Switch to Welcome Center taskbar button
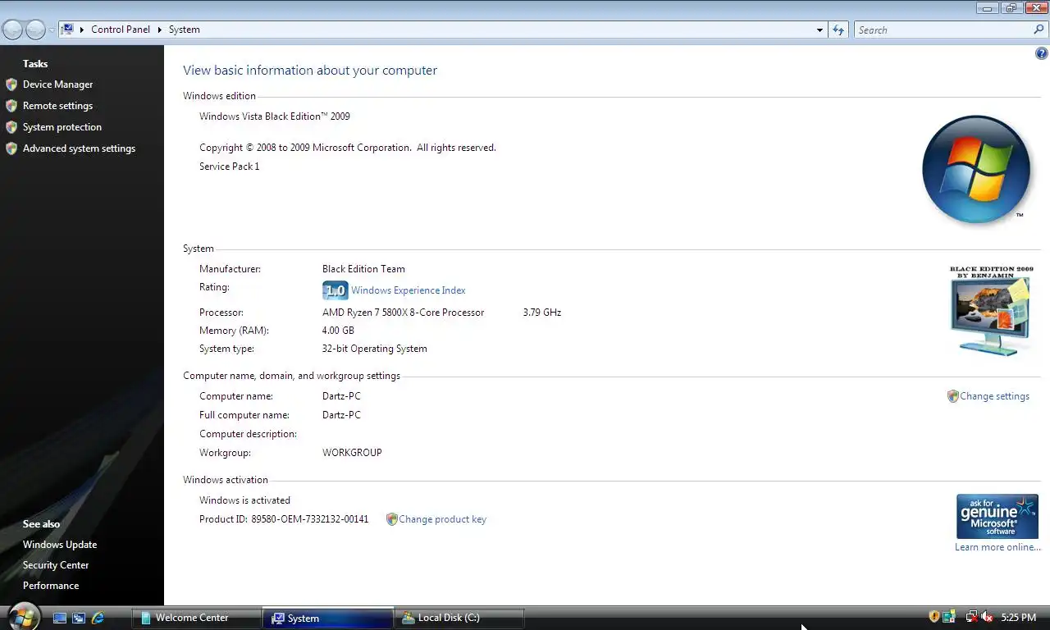The height and width of the screenshot is (630, 1050). tap(196, 618)
